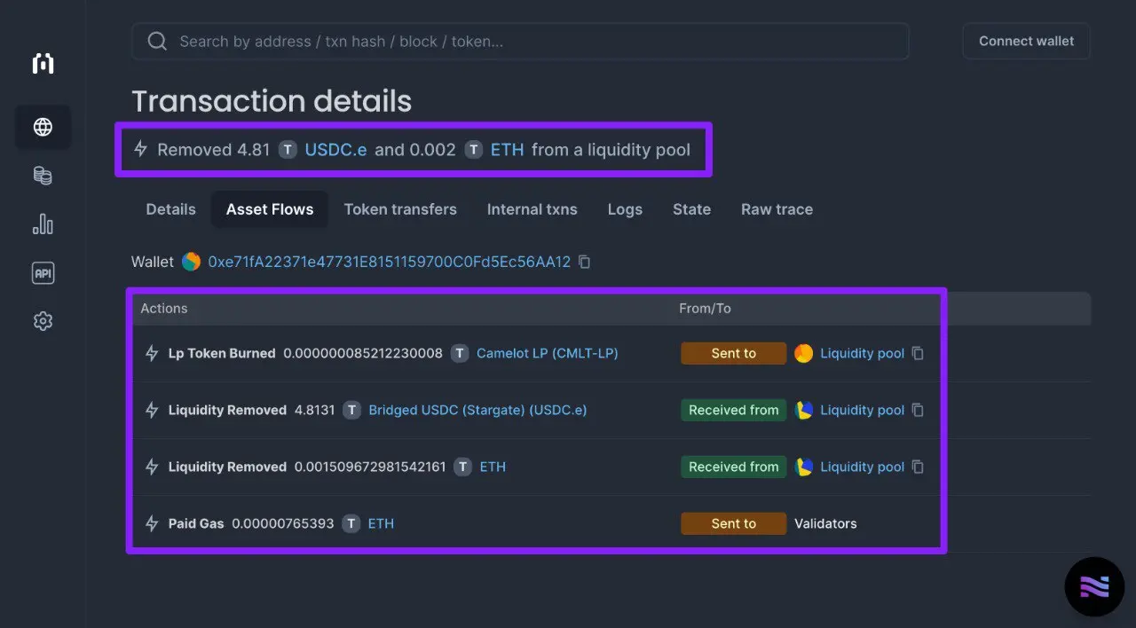Open Bridged USDC (Stargate) (USDC.e) link
Screen dimensions: 1136x628
click(x=477, y=410)
